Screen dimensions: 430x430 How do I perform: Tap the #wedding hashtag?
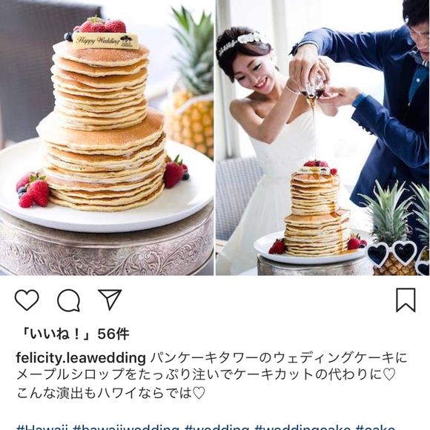[x=217, y=428]
